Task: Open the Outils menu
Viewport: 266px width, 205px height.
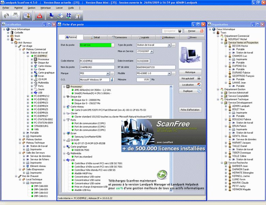Action: pos(71,8)
